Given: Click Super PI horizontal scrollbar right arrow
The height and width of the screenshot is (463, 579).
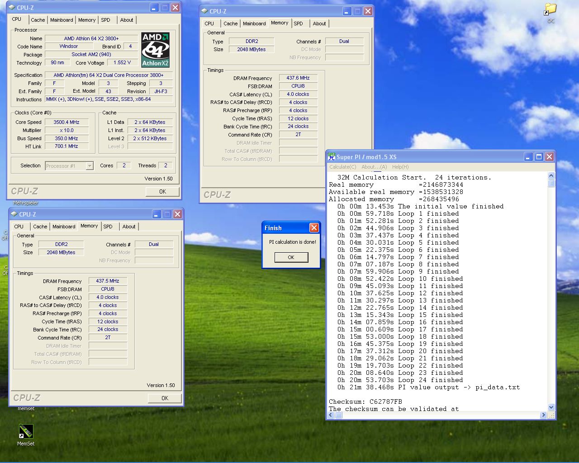Looking at the screenshot, I should point(544,415).
